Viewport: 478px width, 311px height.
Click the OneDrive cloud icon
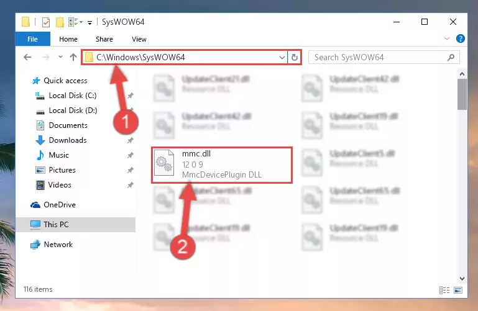click(x=35, y=205)
